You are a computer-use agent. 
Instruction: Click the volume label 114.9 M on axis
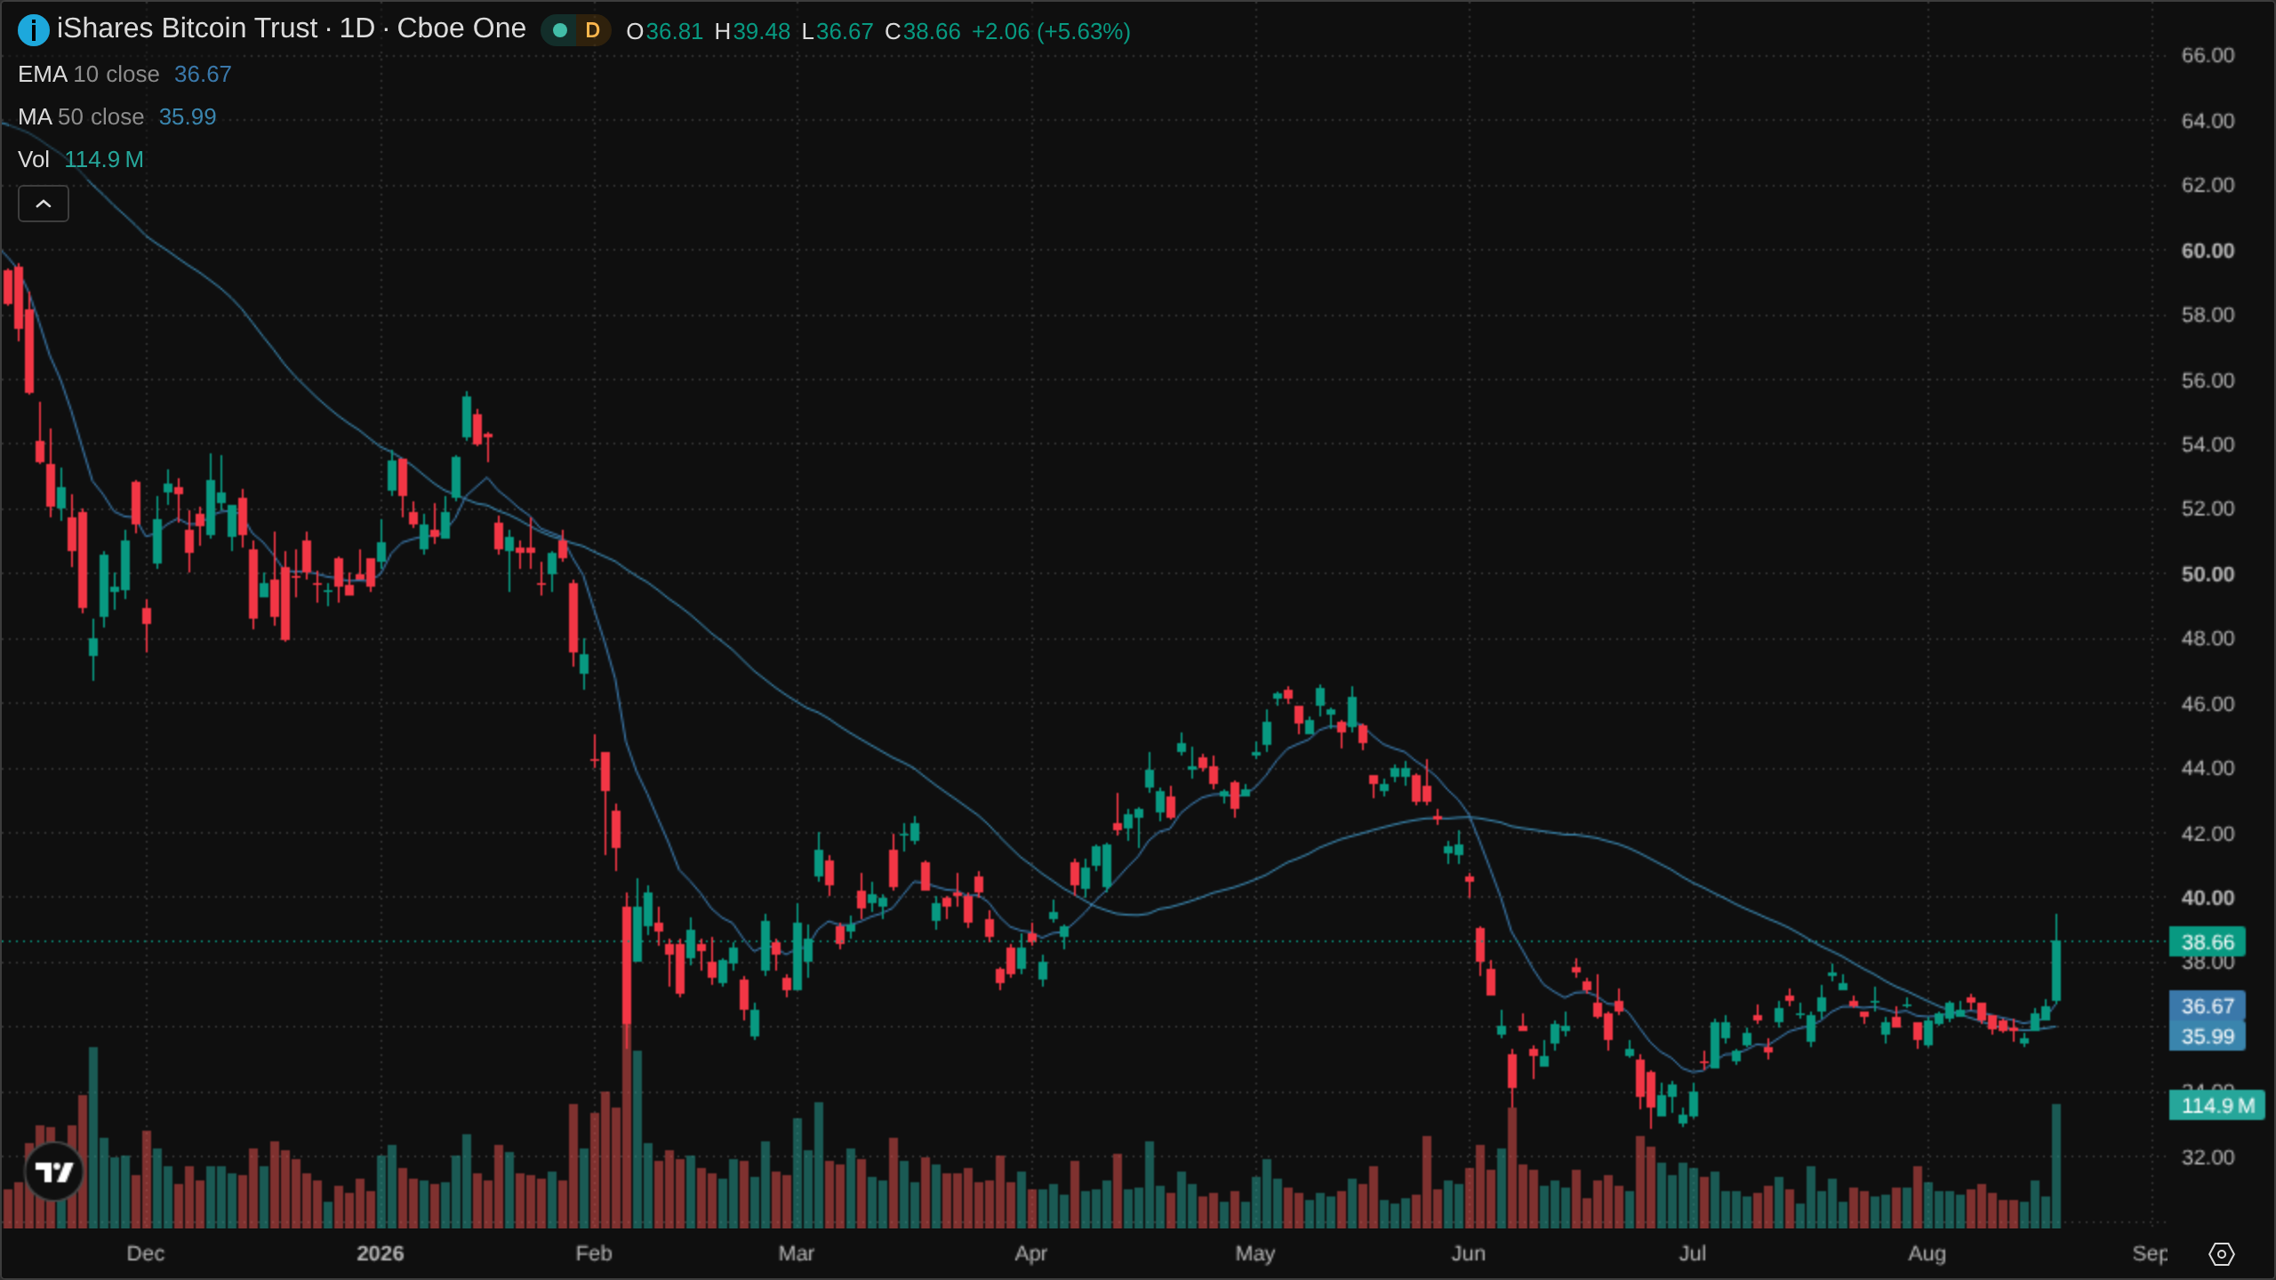coord(2217,1106)
